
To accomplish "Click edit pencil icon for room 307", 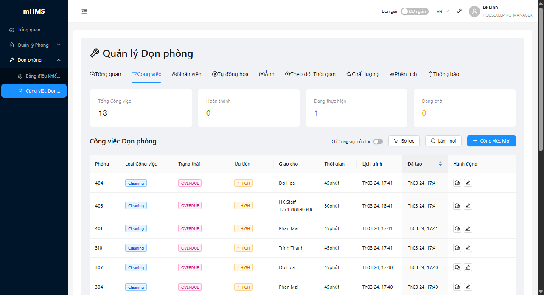I will (468, 267).
